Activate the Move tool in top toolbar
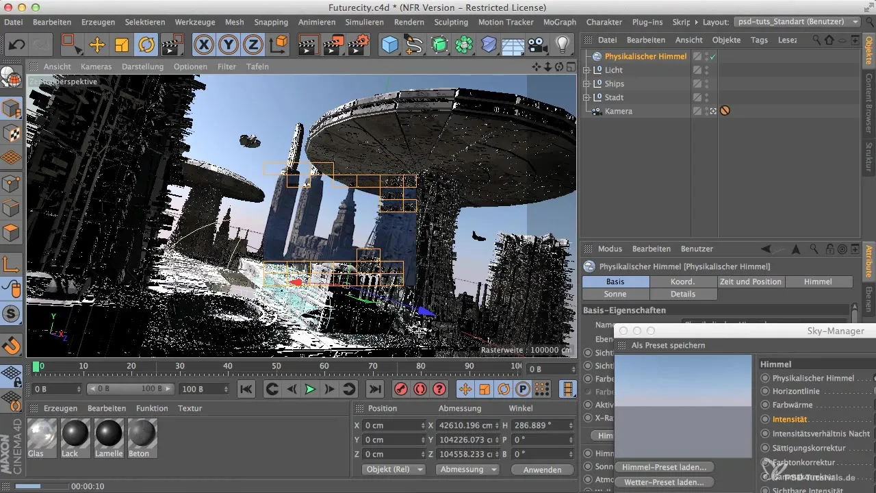 pyautogui.click(x=96, y=45)
